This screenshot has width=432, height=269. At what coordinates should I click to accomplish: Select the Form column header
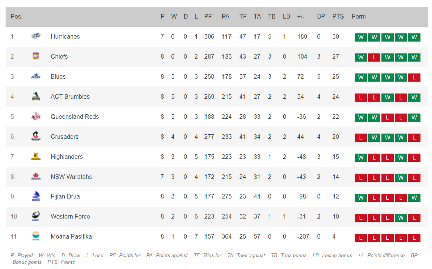tap(359, 16)
